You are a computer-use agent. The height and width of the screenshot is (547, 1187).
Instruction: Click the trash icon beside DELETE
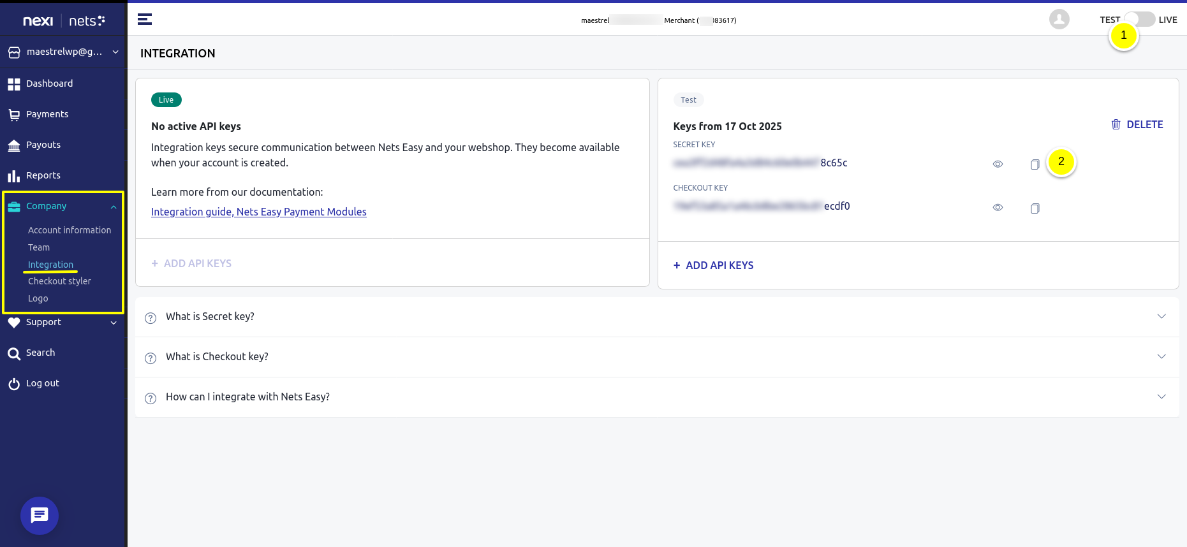1116,124
